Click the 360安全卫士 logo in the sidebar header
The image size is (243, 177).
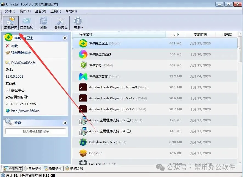pos(9,37)
